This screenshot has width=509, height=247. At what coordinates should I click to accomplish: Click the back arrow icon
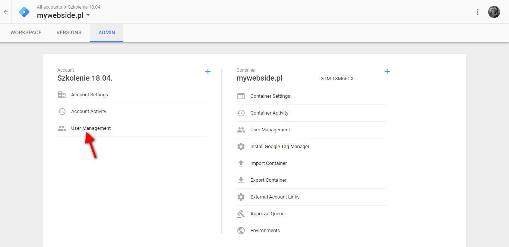6,12
